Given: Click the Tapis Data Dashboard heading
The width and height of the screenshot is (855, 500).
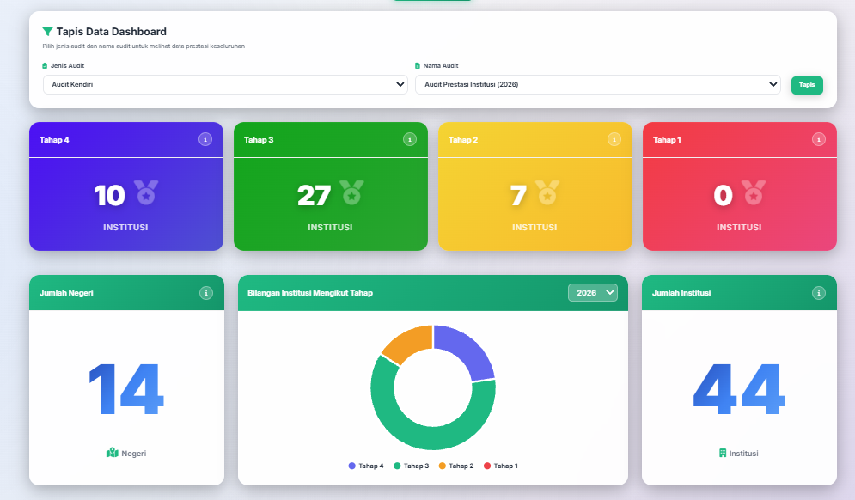Looking at the screenshot, I should click(111, 32).
